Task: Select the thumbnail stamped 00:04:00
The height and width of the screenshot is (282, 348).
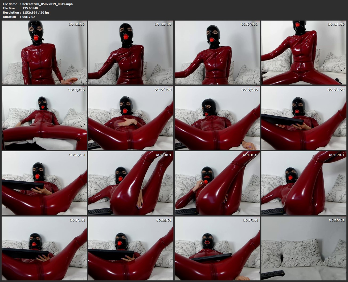Action: pos(304,53)
